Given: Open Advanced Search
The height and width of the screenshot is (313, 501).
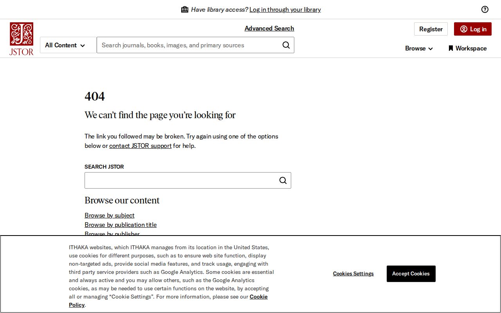Looking at the screenshot, I should point(269,28).
